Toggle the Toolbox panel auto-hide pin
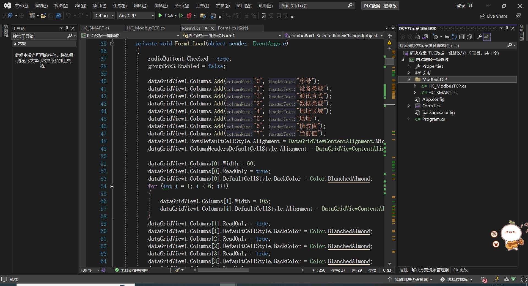Viewport: 528px width, 286px height. coord(67,28)
